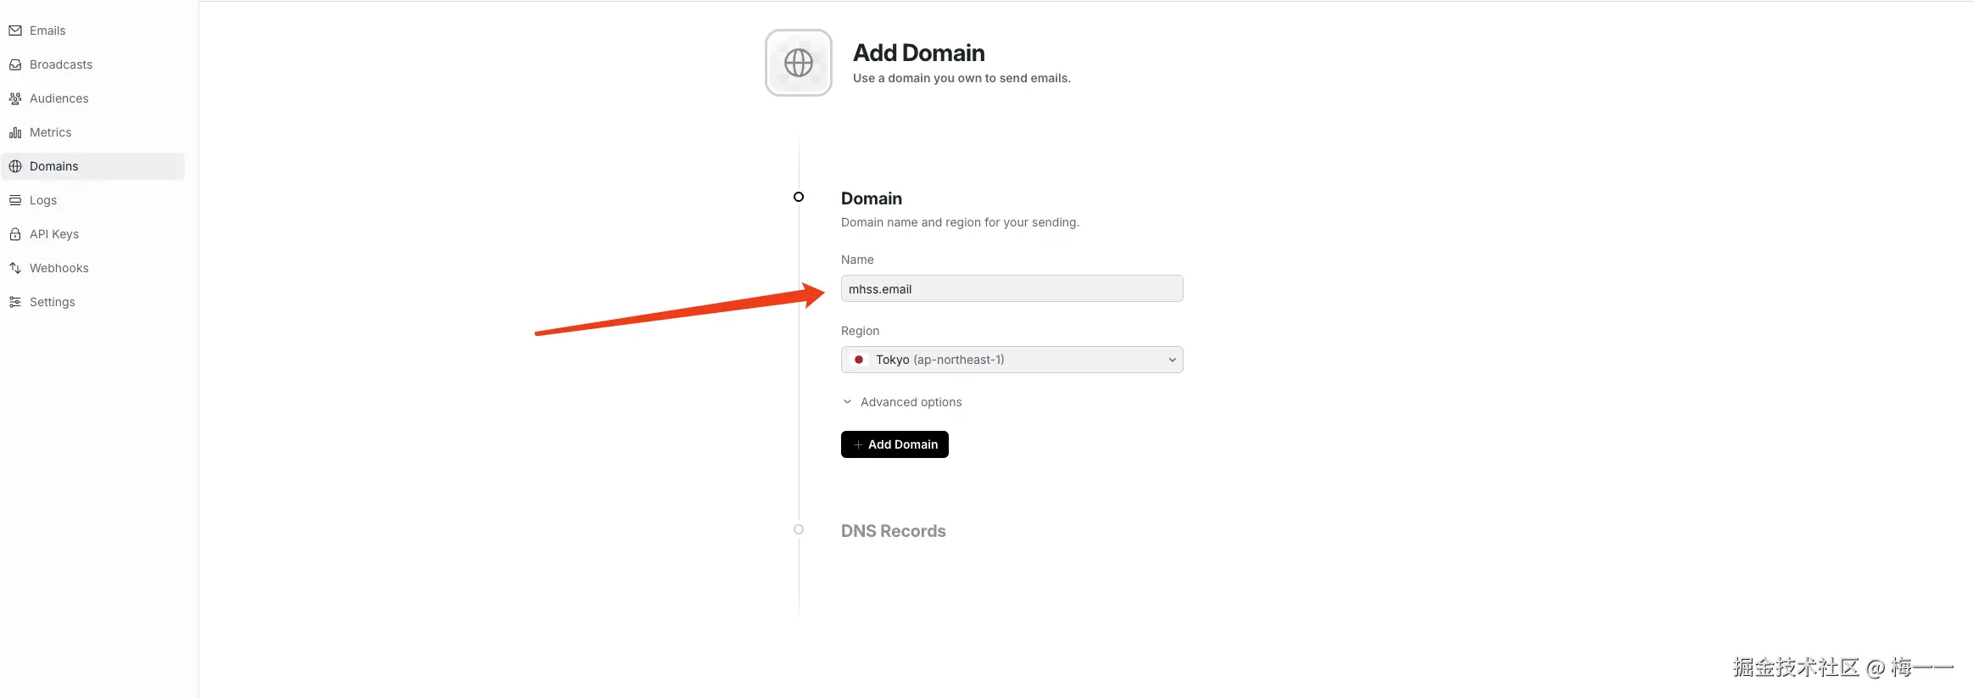Select the DNS Records step heading
The width and height of the screenshot is (1973, 698).
(893, 531)
